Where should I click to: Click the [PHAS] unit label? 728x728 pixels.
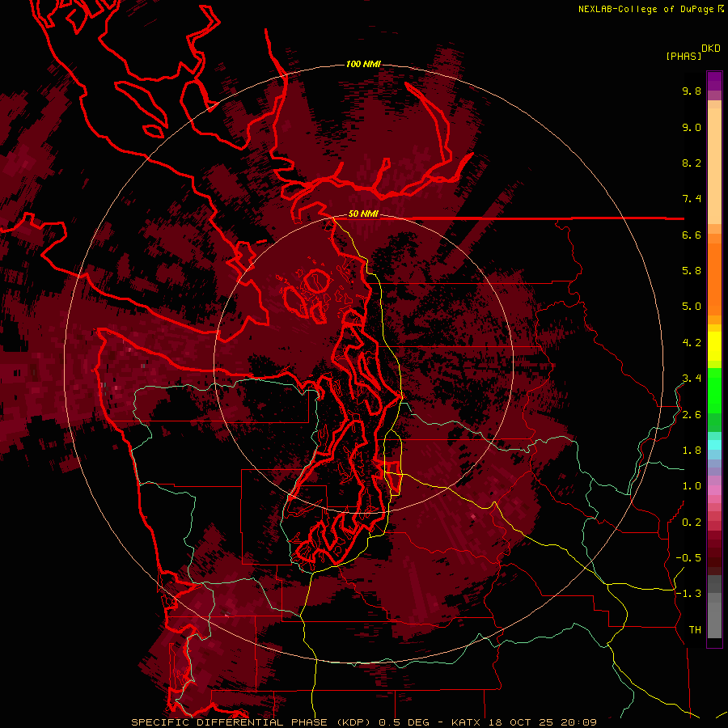(x=684, y=57)
